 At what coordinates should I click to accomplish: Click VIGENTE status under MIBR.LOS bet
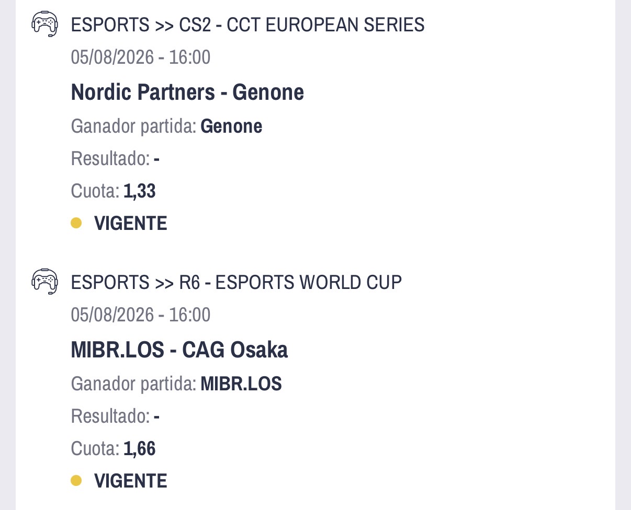pyautogui.click(x=131, y=481)
